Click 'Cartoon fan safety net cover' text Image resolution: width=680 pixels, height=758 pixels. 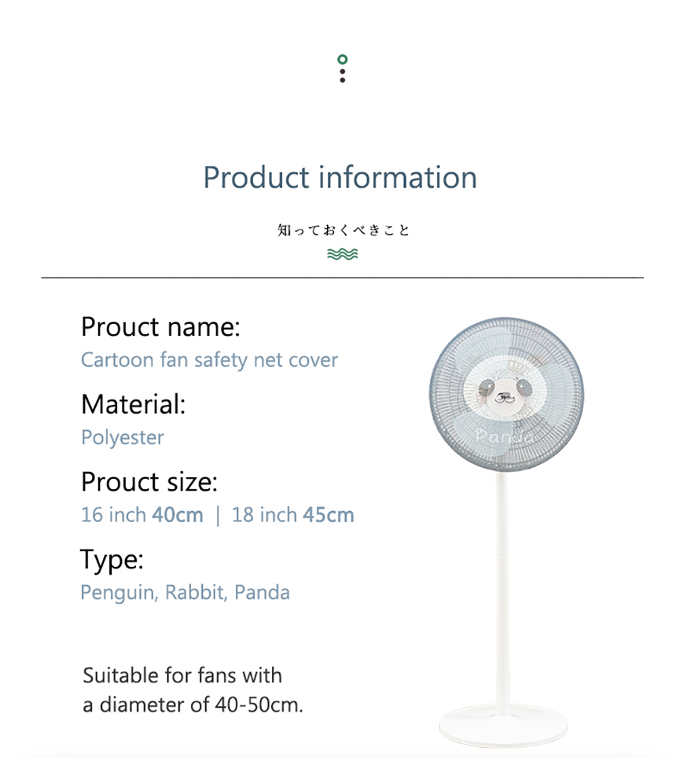click(x=209, y=360)
